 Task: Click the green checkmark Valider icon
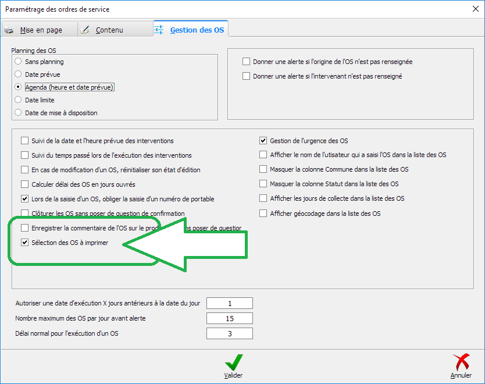233,363
